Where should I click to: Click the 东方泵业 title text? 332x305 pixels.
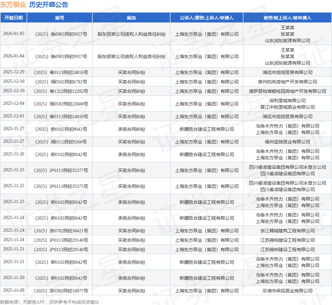click(x=13, y=5)
